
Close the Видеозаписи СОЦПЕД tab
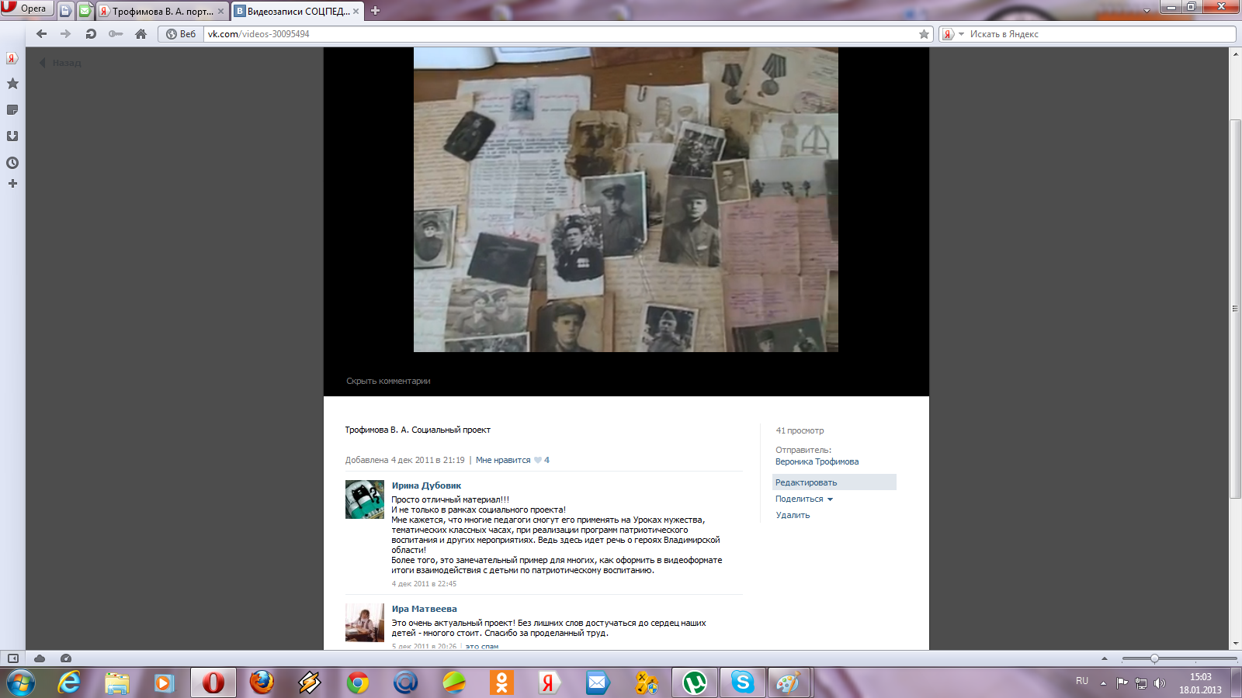(x=356, y=12)
